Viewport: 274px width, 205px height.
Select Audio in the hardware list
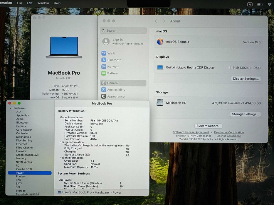(20, 119)
